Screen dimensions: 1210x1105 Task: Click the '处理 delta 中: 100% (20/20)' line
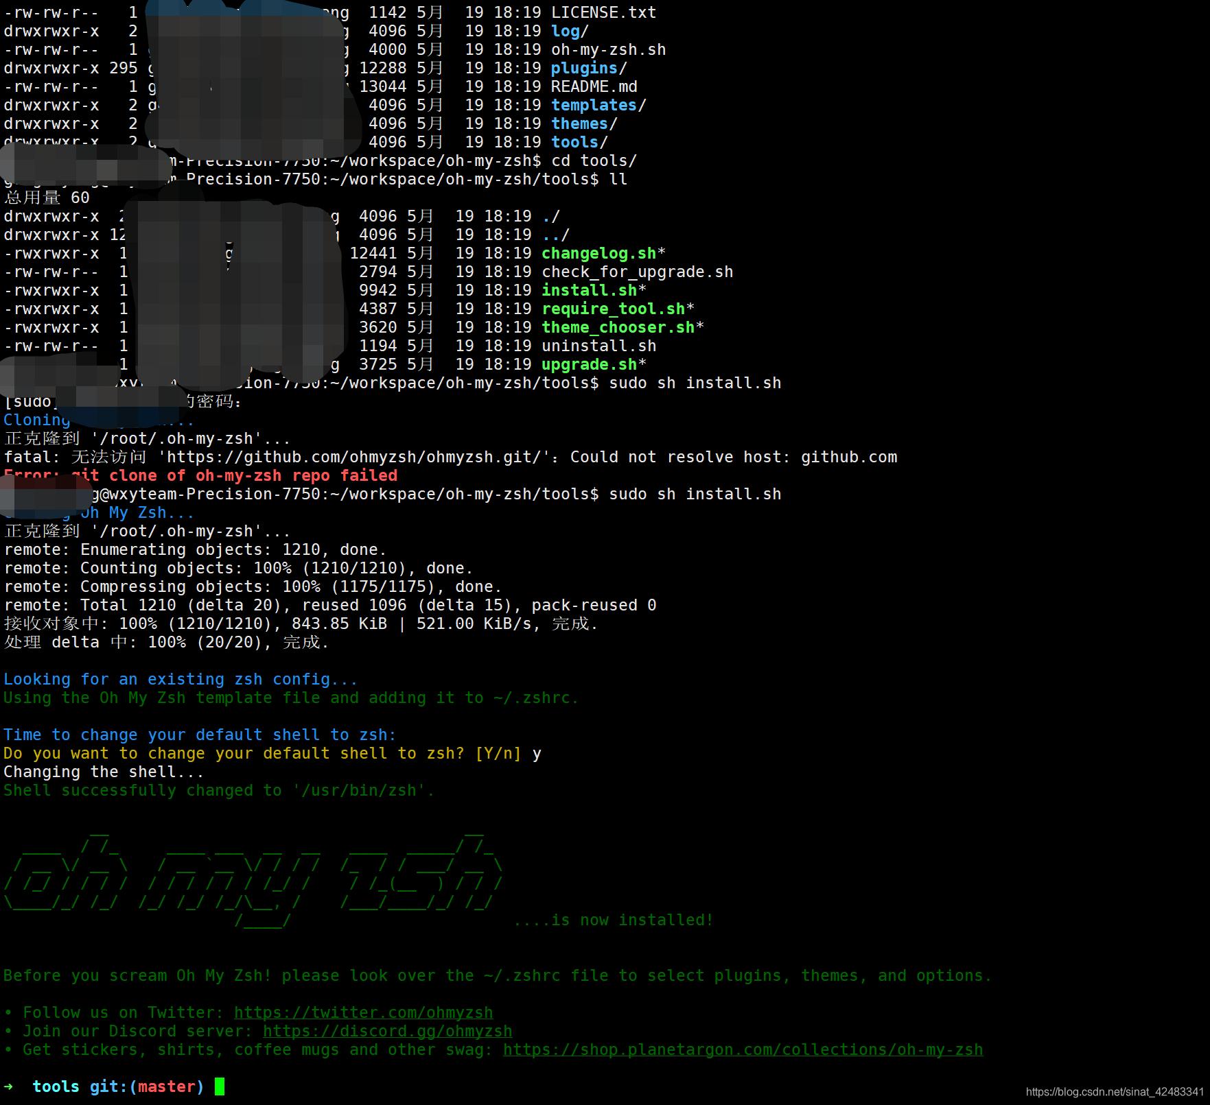[x=167, y=642]
